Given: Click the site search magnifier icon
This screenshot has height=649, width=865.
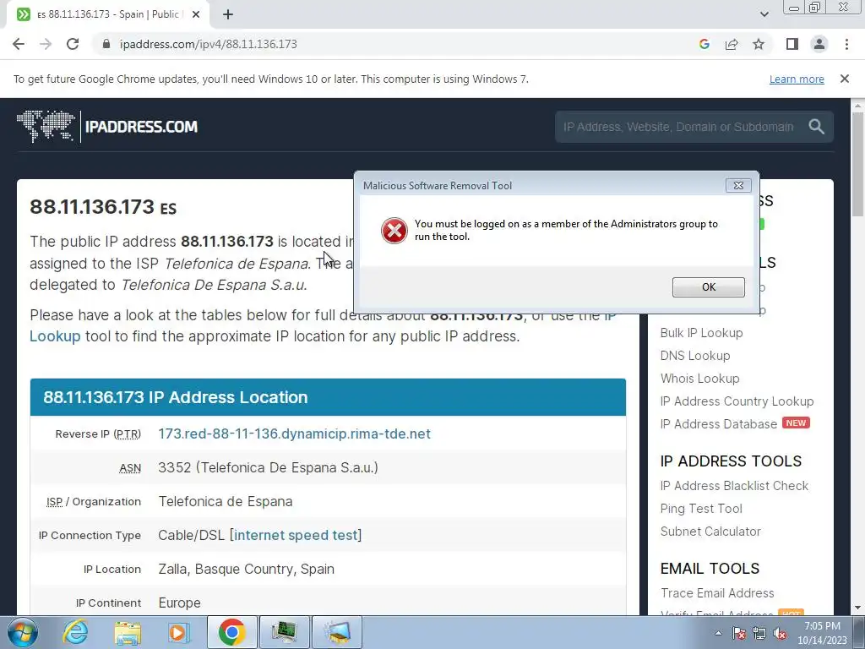Looking at the screenshot, I should tap(817, 127).
